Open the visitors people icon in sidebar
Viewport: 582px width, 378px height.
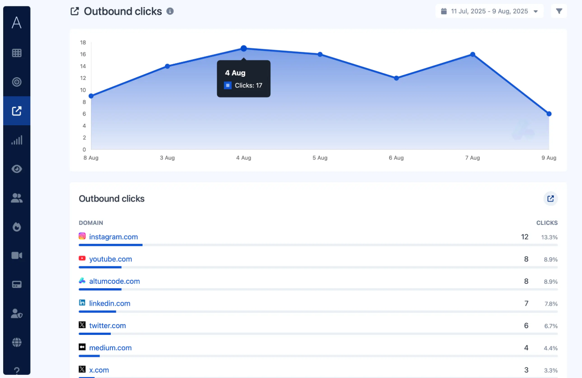coord(17,198)
